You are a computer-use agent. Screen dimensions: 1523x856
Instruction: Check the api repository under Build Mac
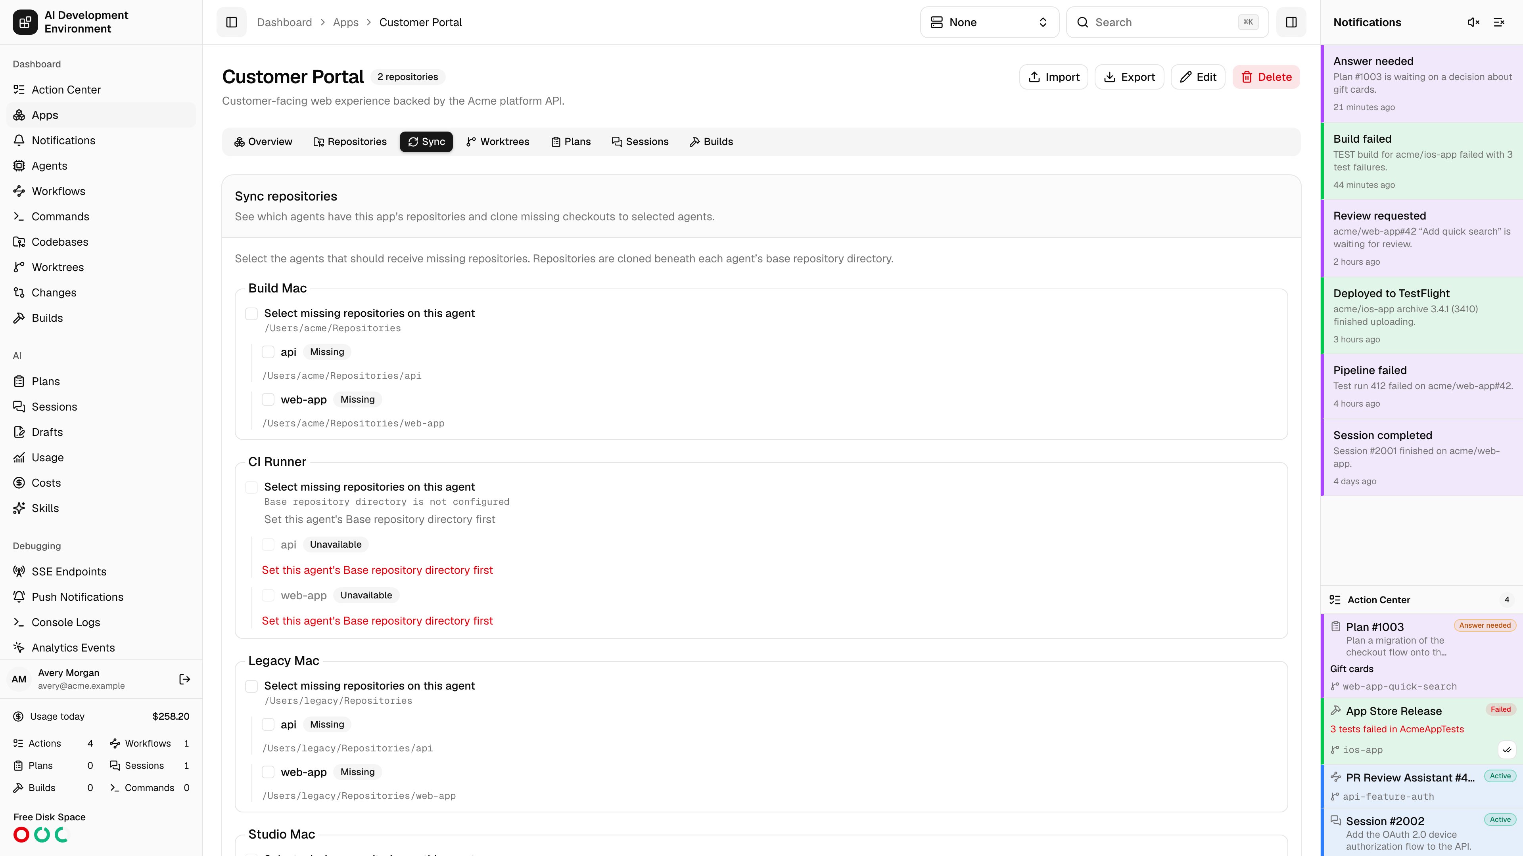[268, 352]
